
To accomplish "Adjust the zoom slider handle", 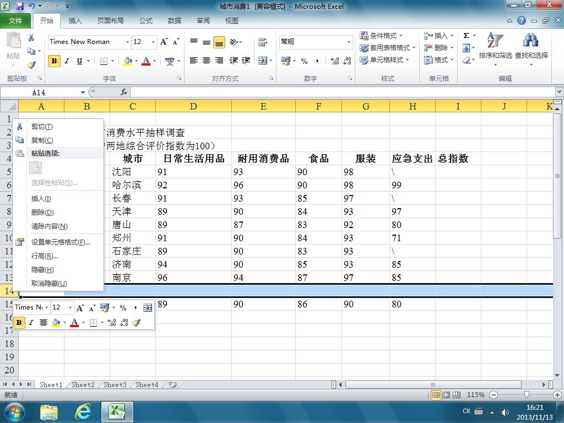I will coord(527,394).
